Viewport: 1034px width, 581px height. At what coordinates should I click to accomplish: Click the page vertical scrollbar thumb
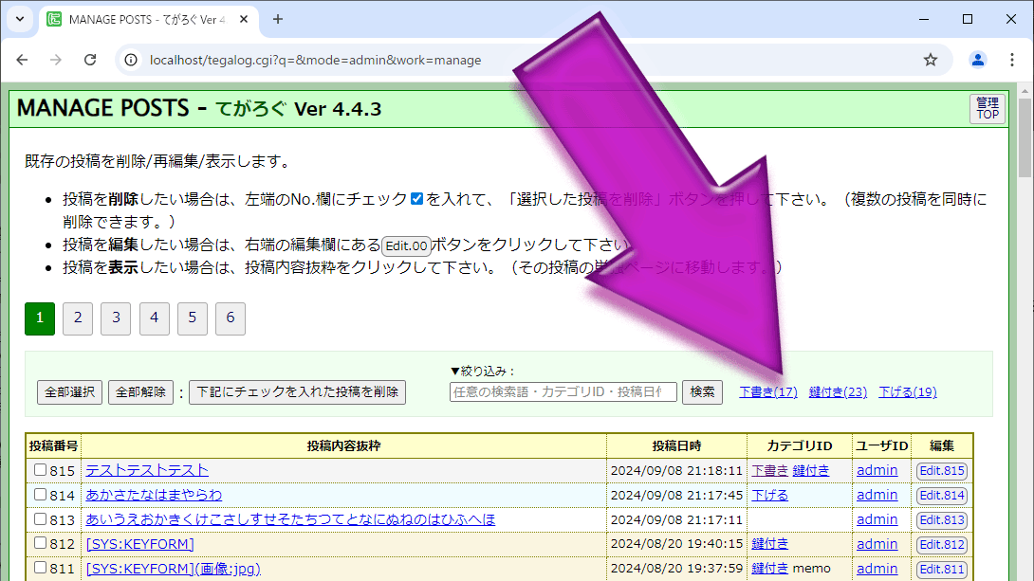coord(1025,137)
